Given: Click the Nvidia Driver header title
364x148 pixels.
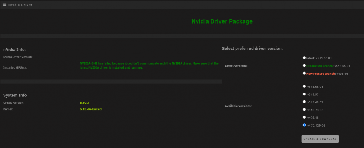Looking at the screenshot, I should tap(20, 5).
